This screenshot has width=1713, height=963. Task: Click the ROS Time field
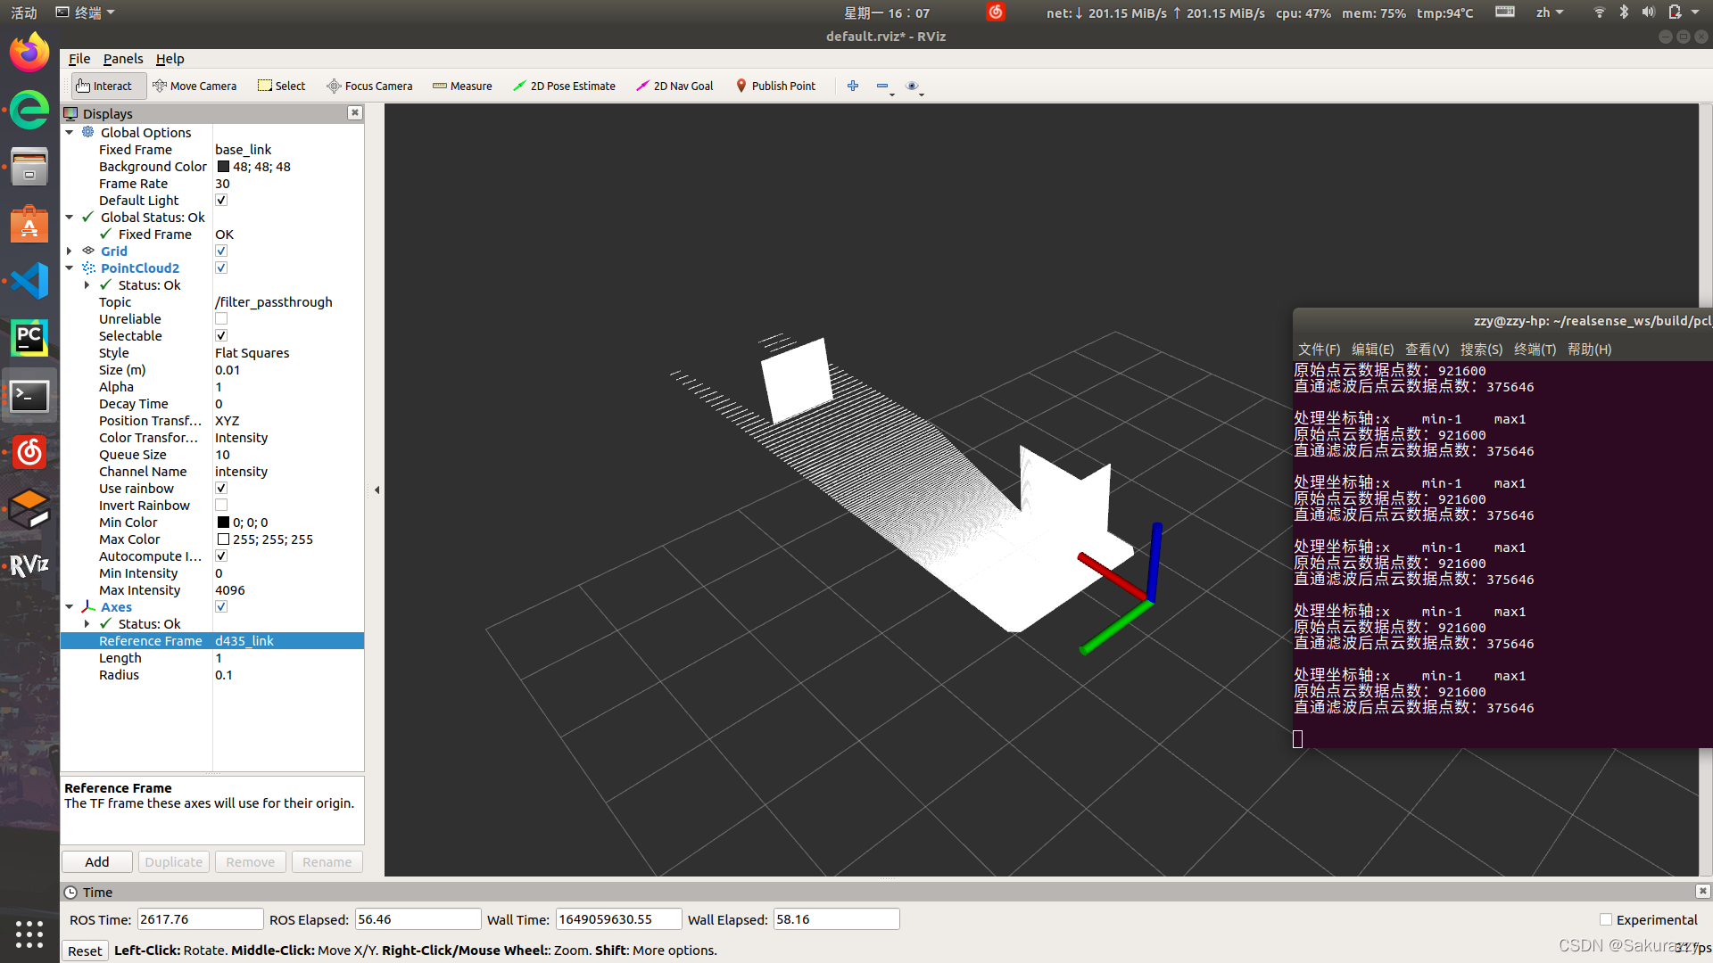(200, 919)
